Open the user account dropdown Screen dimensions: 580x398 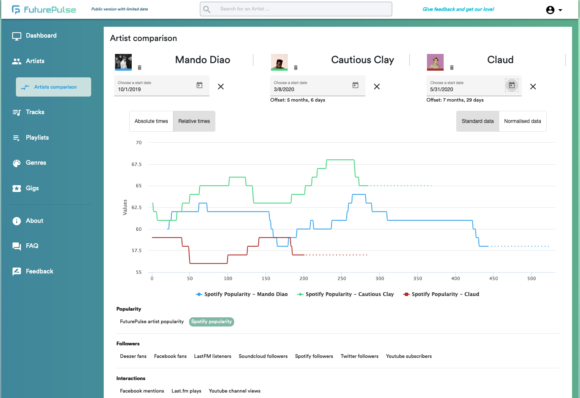(554, 10)
